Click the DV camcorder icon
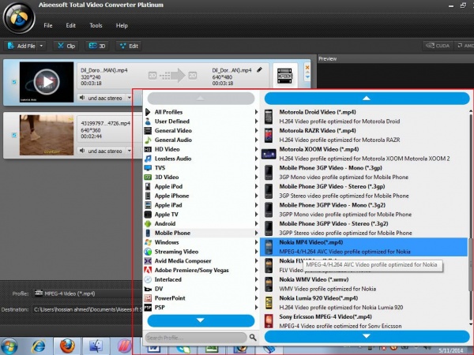 pyautogui.click(x=148, y=289)
